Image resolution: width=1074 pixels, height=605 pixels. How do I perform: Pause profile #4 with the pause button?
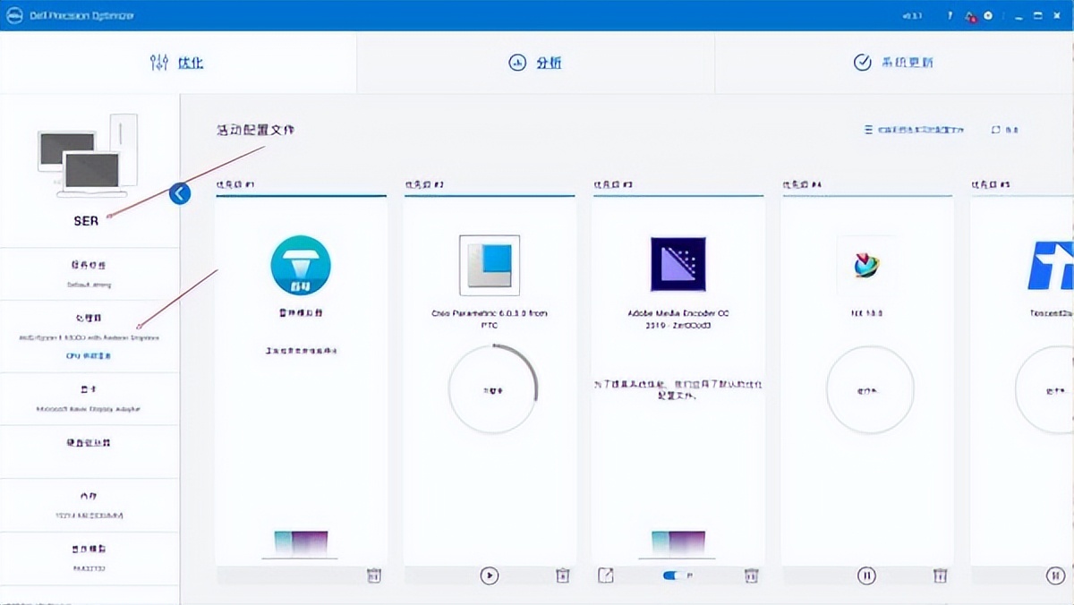pyautogui.click(x=866, y=575)
